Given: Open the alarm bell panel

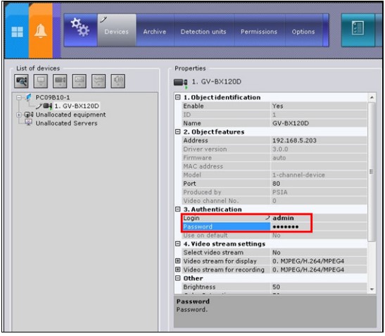Looking at the screenshot, I should (x=41, y=31).
